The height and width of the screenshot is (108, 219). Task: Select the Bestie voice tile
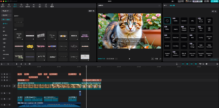167,46
